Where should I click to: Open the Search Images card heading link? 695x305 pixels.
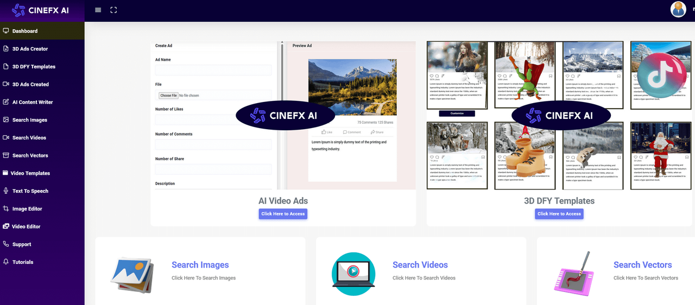[x=200, y=265]
